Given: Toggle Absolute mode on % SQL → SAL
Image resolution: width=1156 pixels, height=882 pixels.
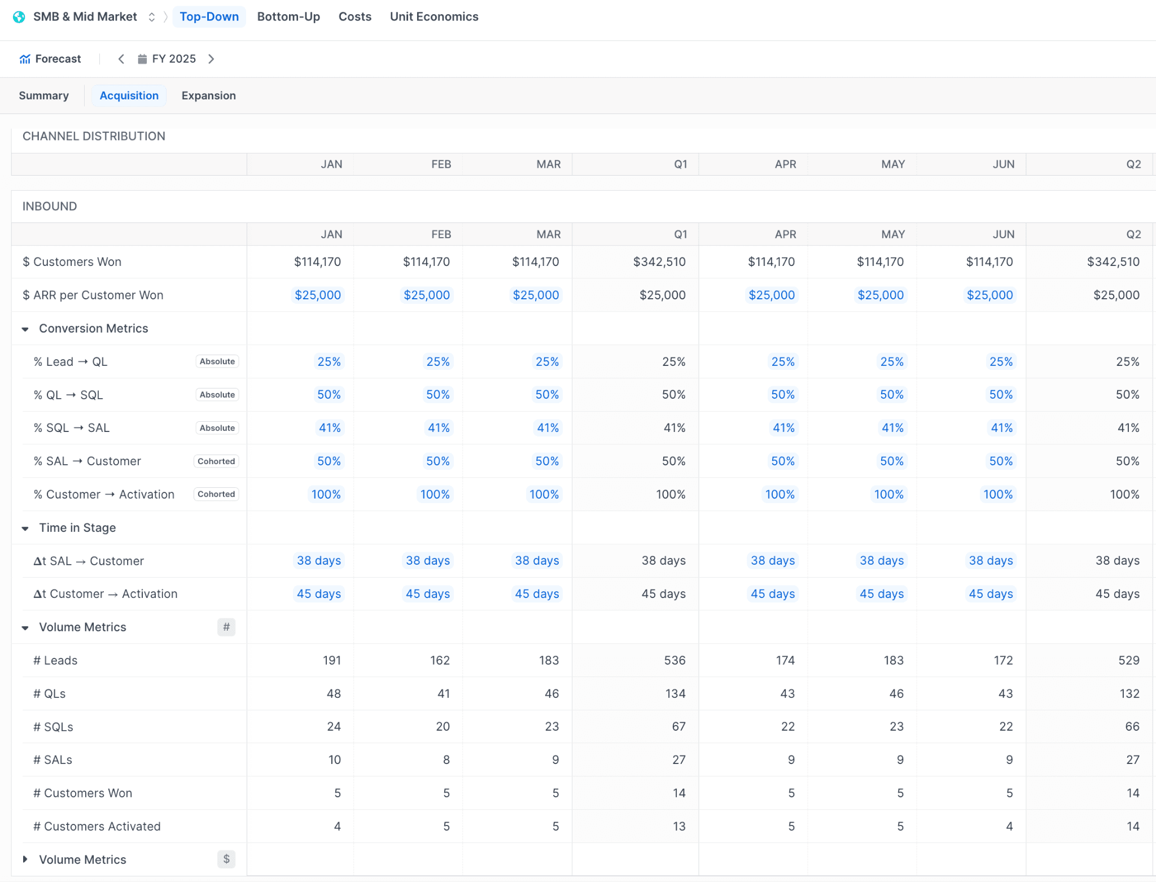Looking at the screenshot, I should pos(217,427).
